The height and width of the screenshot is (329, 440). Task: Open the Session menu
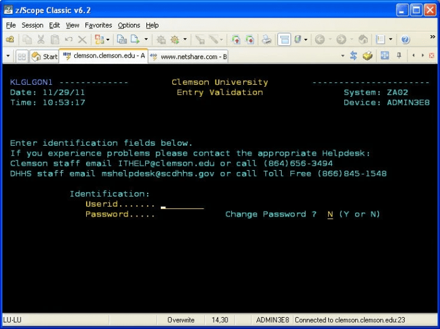[x=32, y=25]
